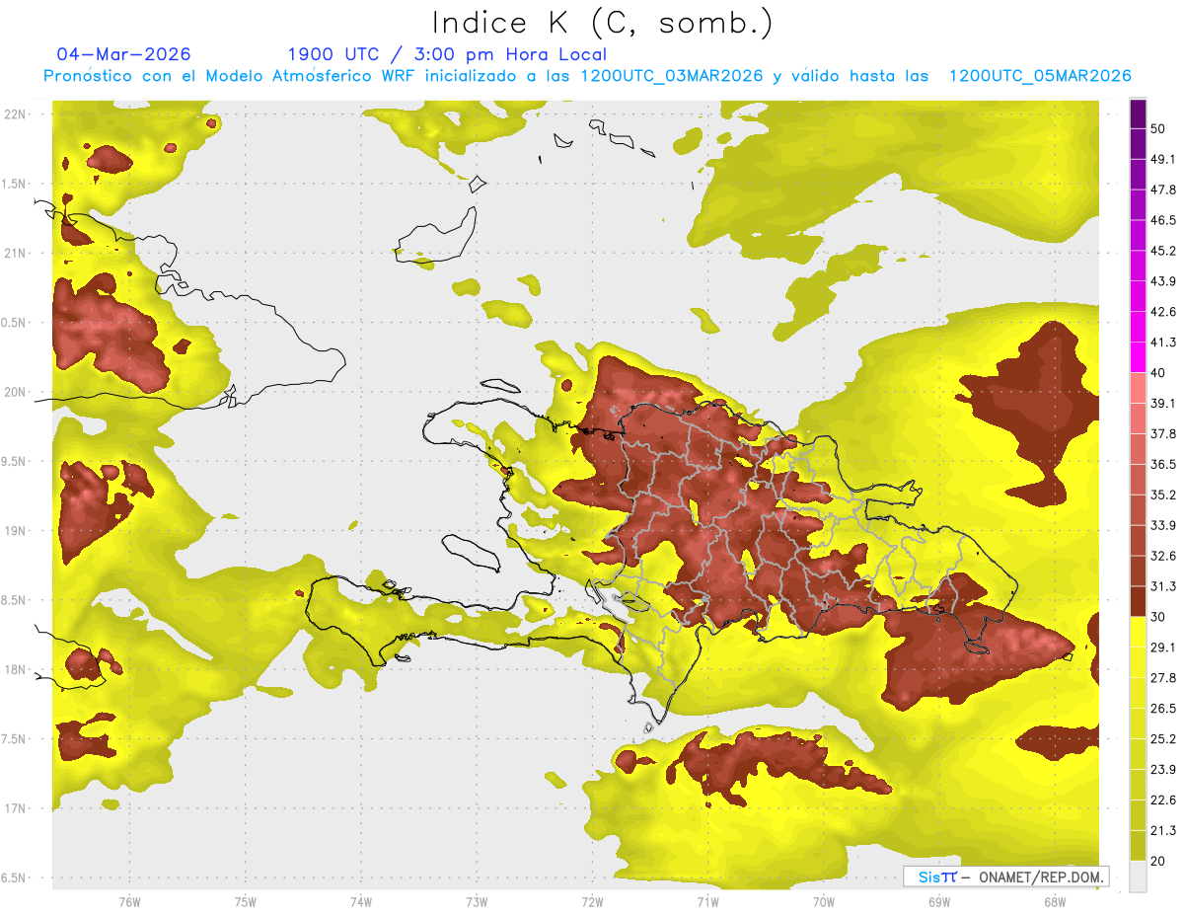The image size is (1184, 915).
Task: Click the '70W' longitude label
Action: pyautogui.click(x=824, y=901)
